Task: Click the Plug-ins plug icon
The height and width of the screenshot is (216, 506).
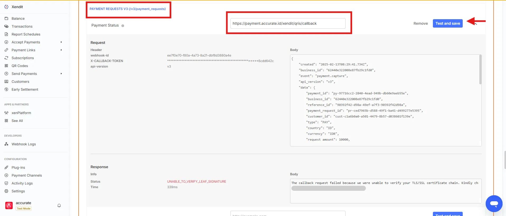Action: (x=6, y=167)
